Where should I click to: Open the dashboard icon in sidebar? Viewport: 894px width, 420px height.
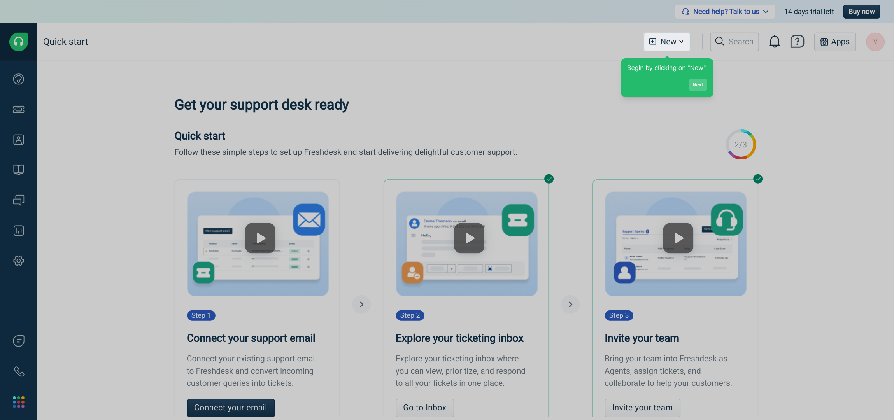[x=19, y=79]
